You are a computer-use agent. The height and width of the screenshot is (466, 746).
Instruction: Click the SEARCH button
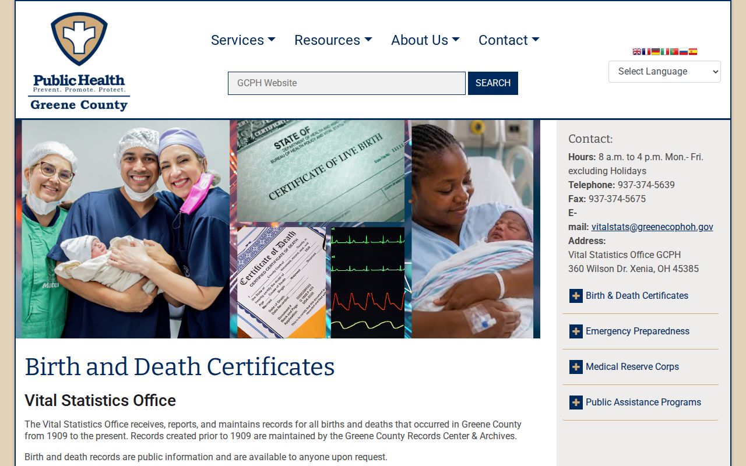point(493,83)
